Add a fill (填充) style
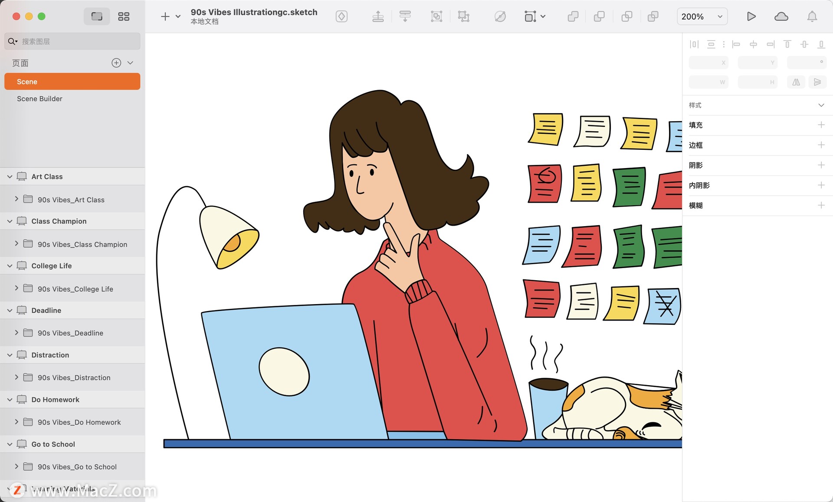833x502 pixels. click(821, 125)
